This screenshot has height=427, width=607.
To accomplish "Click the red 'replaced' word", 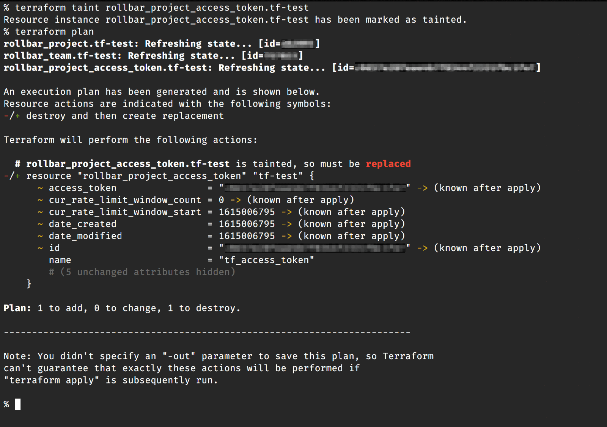I will (x=388, y=164).
